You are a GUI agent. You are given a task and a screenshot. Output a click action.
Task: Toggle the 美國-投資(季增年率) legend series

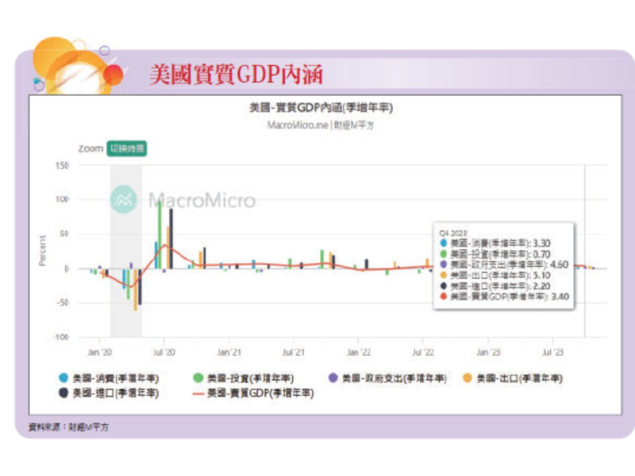[244, 378]
